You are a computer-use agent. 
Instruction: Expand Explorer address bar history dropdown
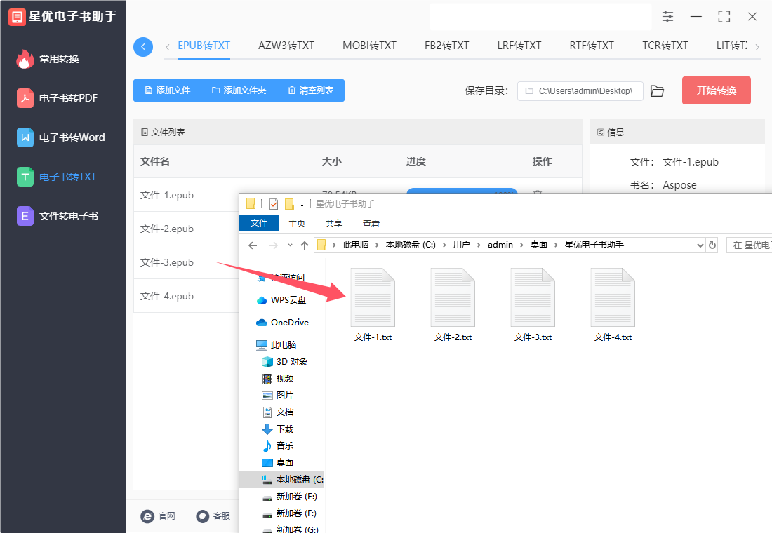pos(700,245)
